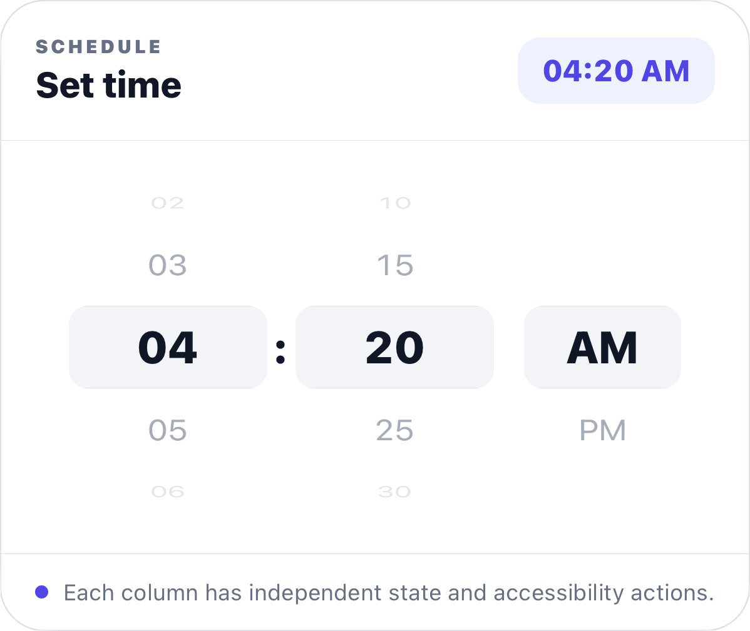The image size is (750, 631).
Task: Click the purple dot indicator in footer
Action: pyautogui.click(x=42, y=592)
